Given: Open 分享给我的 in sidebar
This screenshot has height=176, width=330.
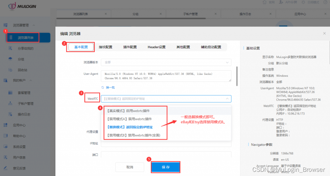Looking at the screenshot, I should tap(25, 48).
